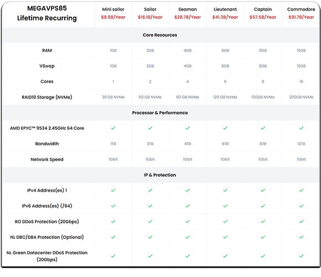Image resolution: width=321 pixels, height=277 pixels.
Task: Click the VSwap row label
Action: (47, 66)
